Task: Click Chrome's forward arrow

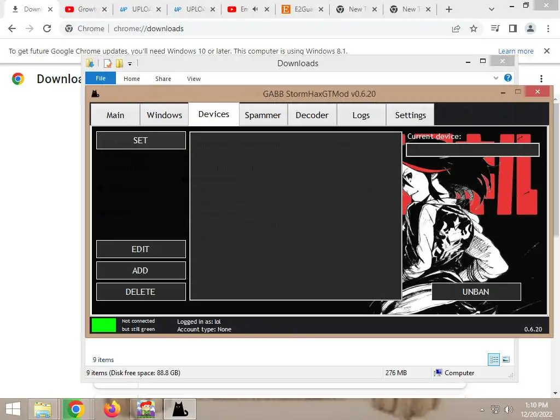Action: pos(30,28)
